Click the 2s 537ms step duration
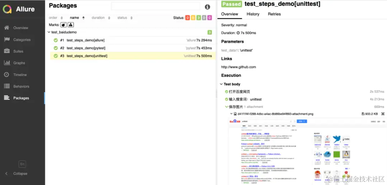Image resolution: width=387 pixels, height=185 pixels. click(377, 92)
